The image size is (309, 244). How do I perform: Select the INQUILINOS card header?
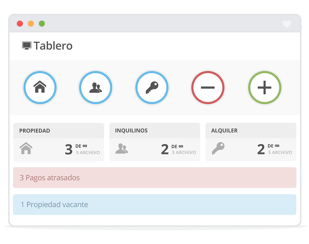pos(155,130)
